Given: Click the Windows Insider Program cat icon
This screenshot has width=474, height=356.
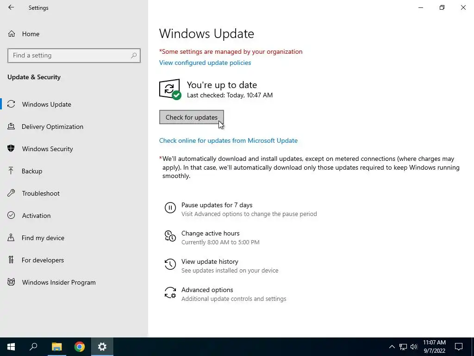Looking at the screenshot, I should pyautogui.click(x=11, y=282).
